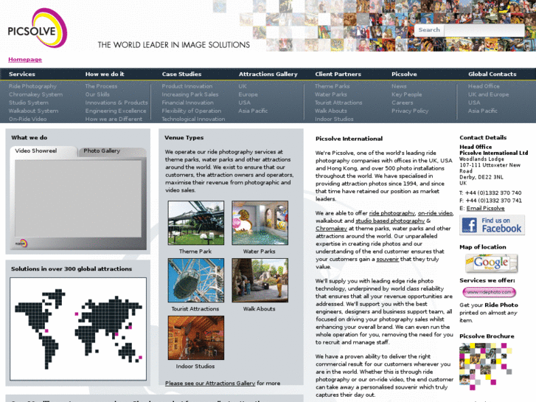Click the Indoor Studios thumbnail image
Screen dimensions: 536x402
(196, 338)
